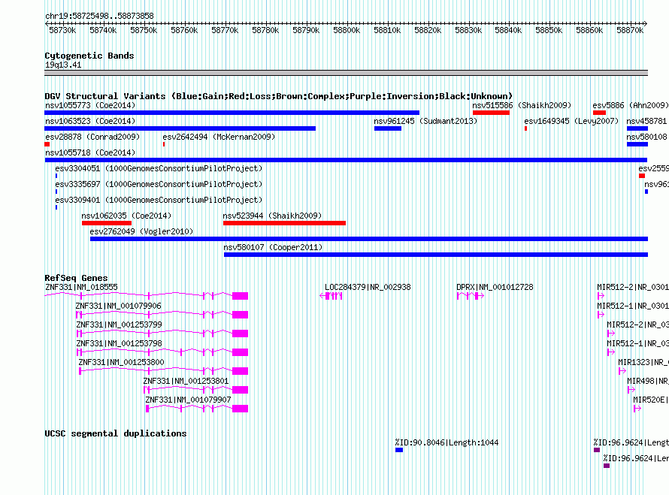
Task: Click the LOC284379|NR_002938 gene glyph
Action: 331,296
